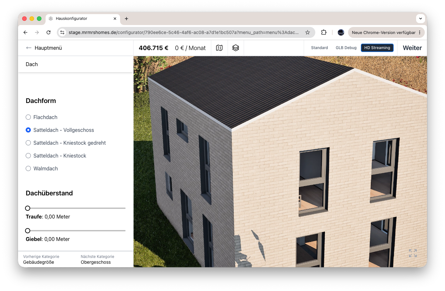Viewport: 445px width, 291px height.
Task: View site information icon in address bar
Action: pyautogui.click(x=63, y=32)
